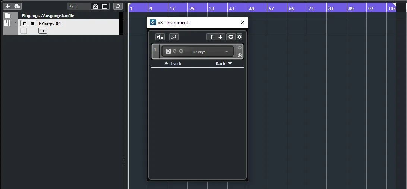Viewport: 407px width, 189px height.
Task: Add a track instrument in VST-Instrumente window
Action: [x=160, y=37]
